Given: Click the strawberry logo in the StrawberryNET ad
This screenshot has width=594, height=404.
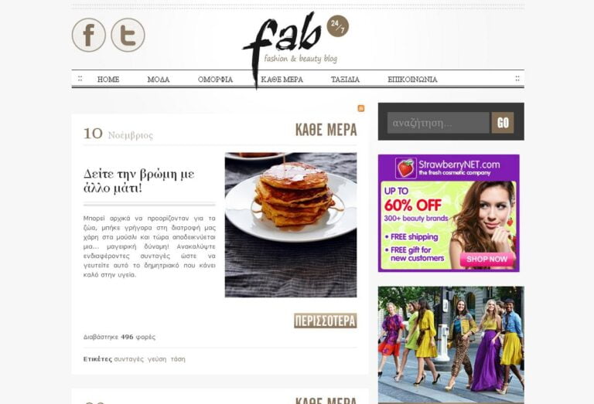Looking at the screenshot, I should pyautogui.click(x=406, y=168).
